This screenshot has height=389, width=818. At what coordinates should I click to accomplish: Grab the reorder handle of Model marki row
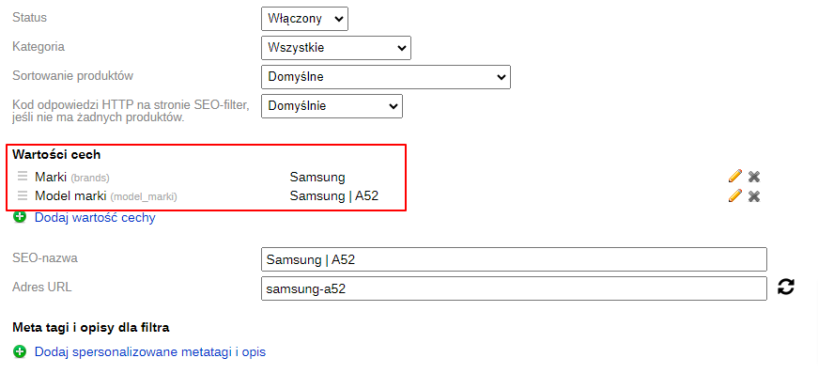tap(23, 196)
